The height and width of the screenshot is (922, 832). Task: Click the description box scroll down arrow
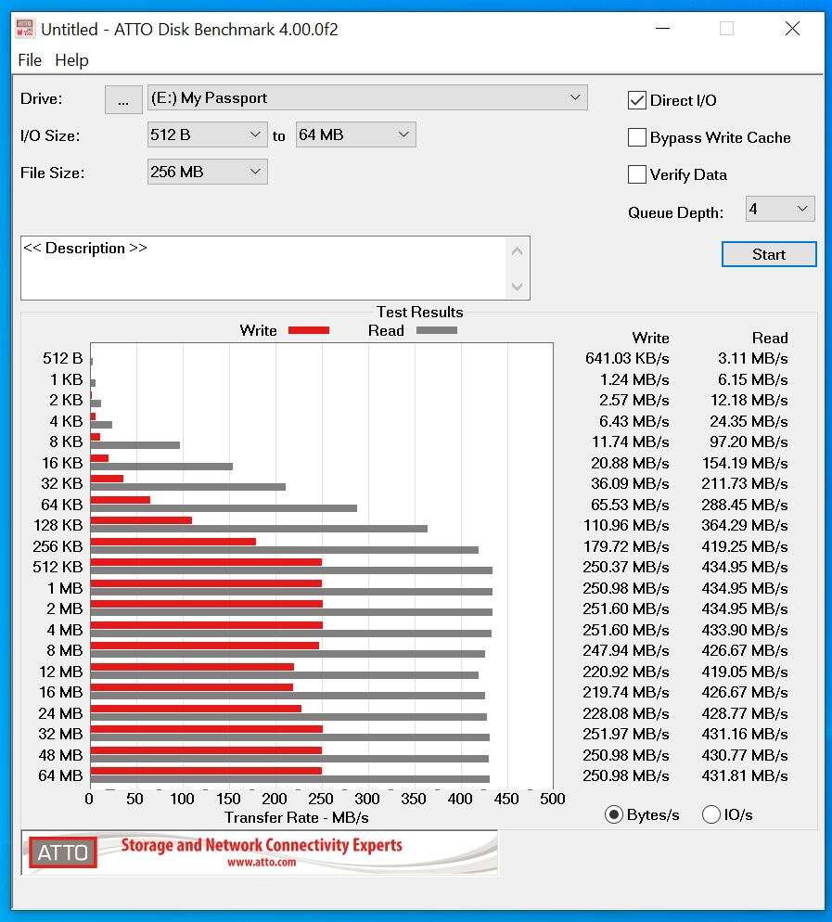518,287
